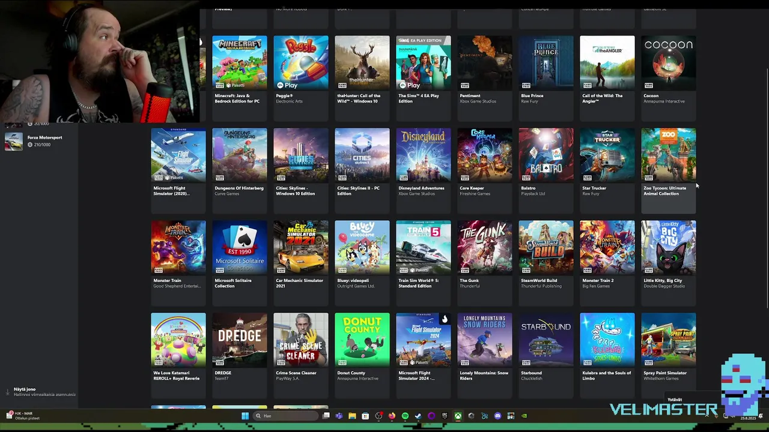The image size is (769, 432).
Task: Open Microsoft Store from the taskbar
Action: point(365,416)
